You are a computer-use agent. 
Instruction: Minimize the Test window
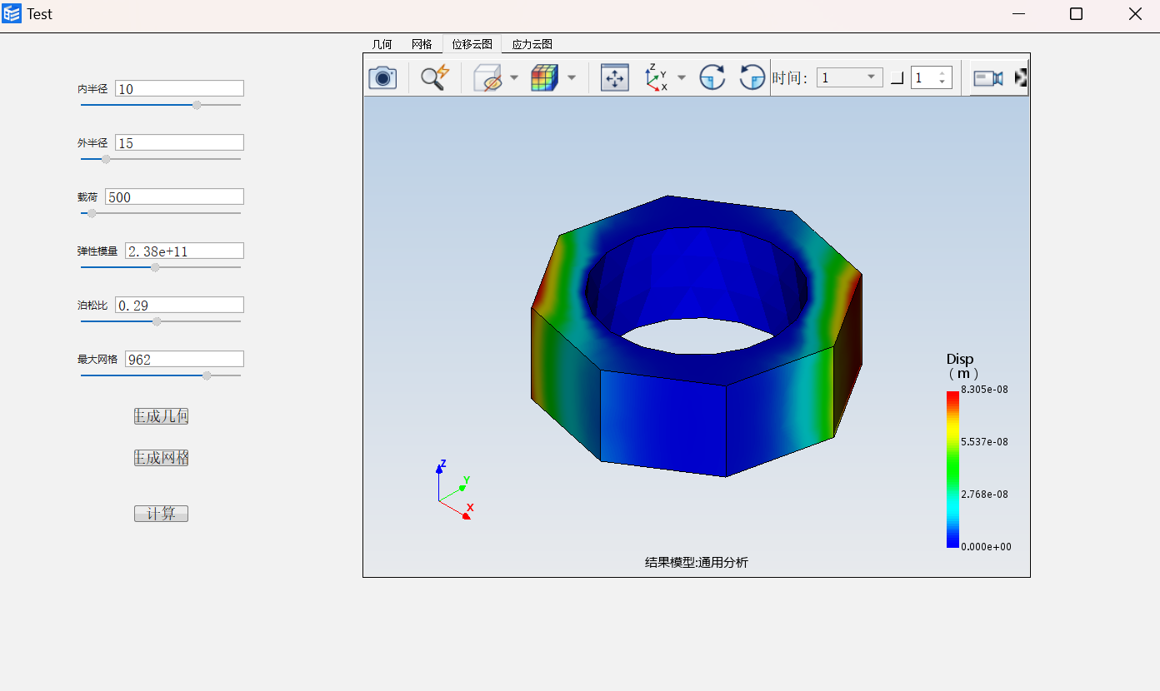[1018, 13]
